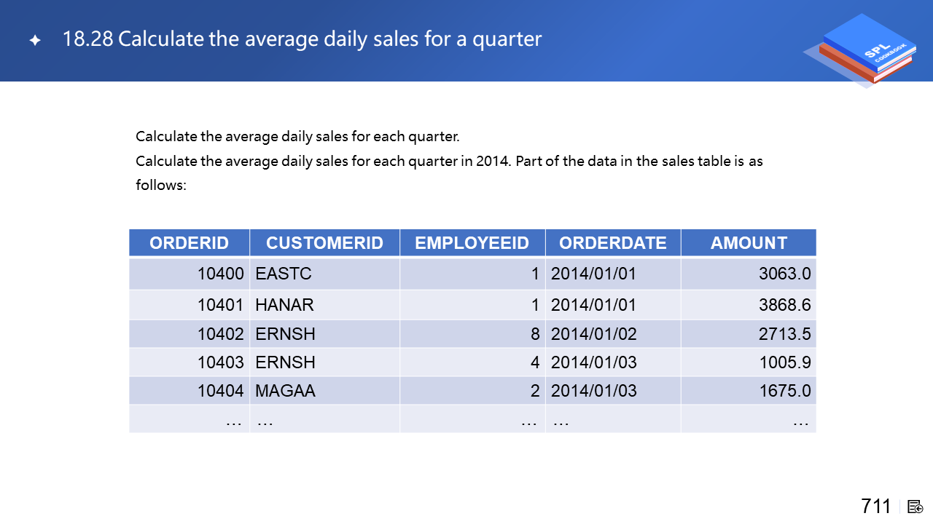The width and height of the screenshot is (933, 524).
Task: Click the page number 711
Action: pyautogui.click(x=875, y=507)
